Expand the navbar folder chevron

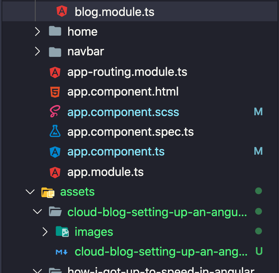pos(38,52)
